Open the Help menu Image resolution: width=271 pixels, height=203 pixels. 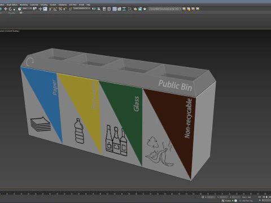point(88,5)
